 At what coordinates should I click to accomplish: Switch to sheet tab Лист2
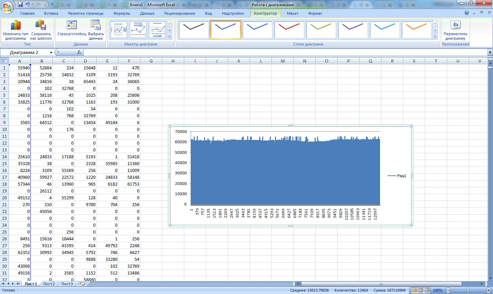[49, 284]
